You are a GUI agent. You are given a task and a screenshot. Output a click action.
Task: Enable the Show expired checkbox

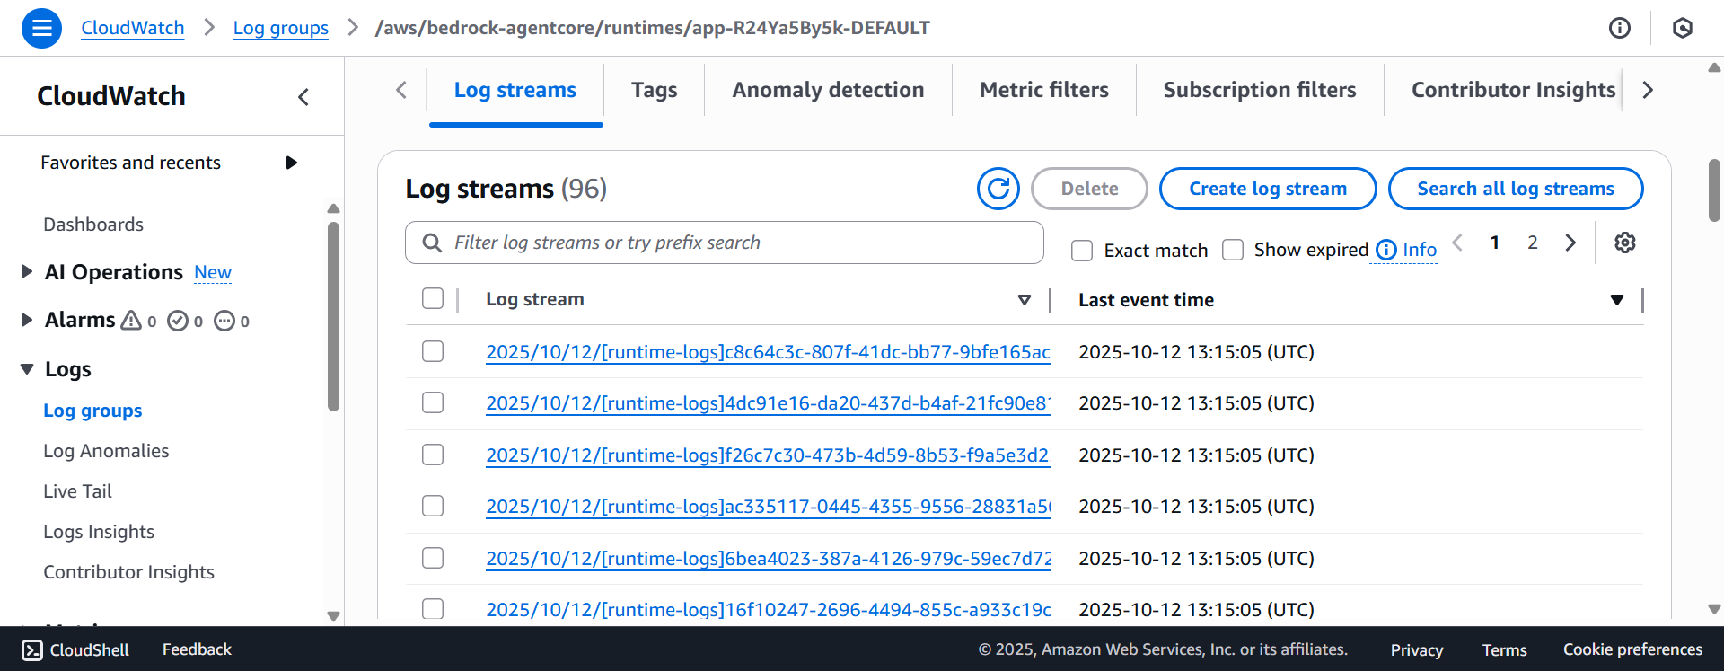[1233, 250]
